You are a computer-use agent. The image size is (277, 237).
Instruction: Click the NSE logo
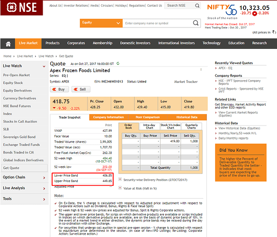(x=22, y=8)
